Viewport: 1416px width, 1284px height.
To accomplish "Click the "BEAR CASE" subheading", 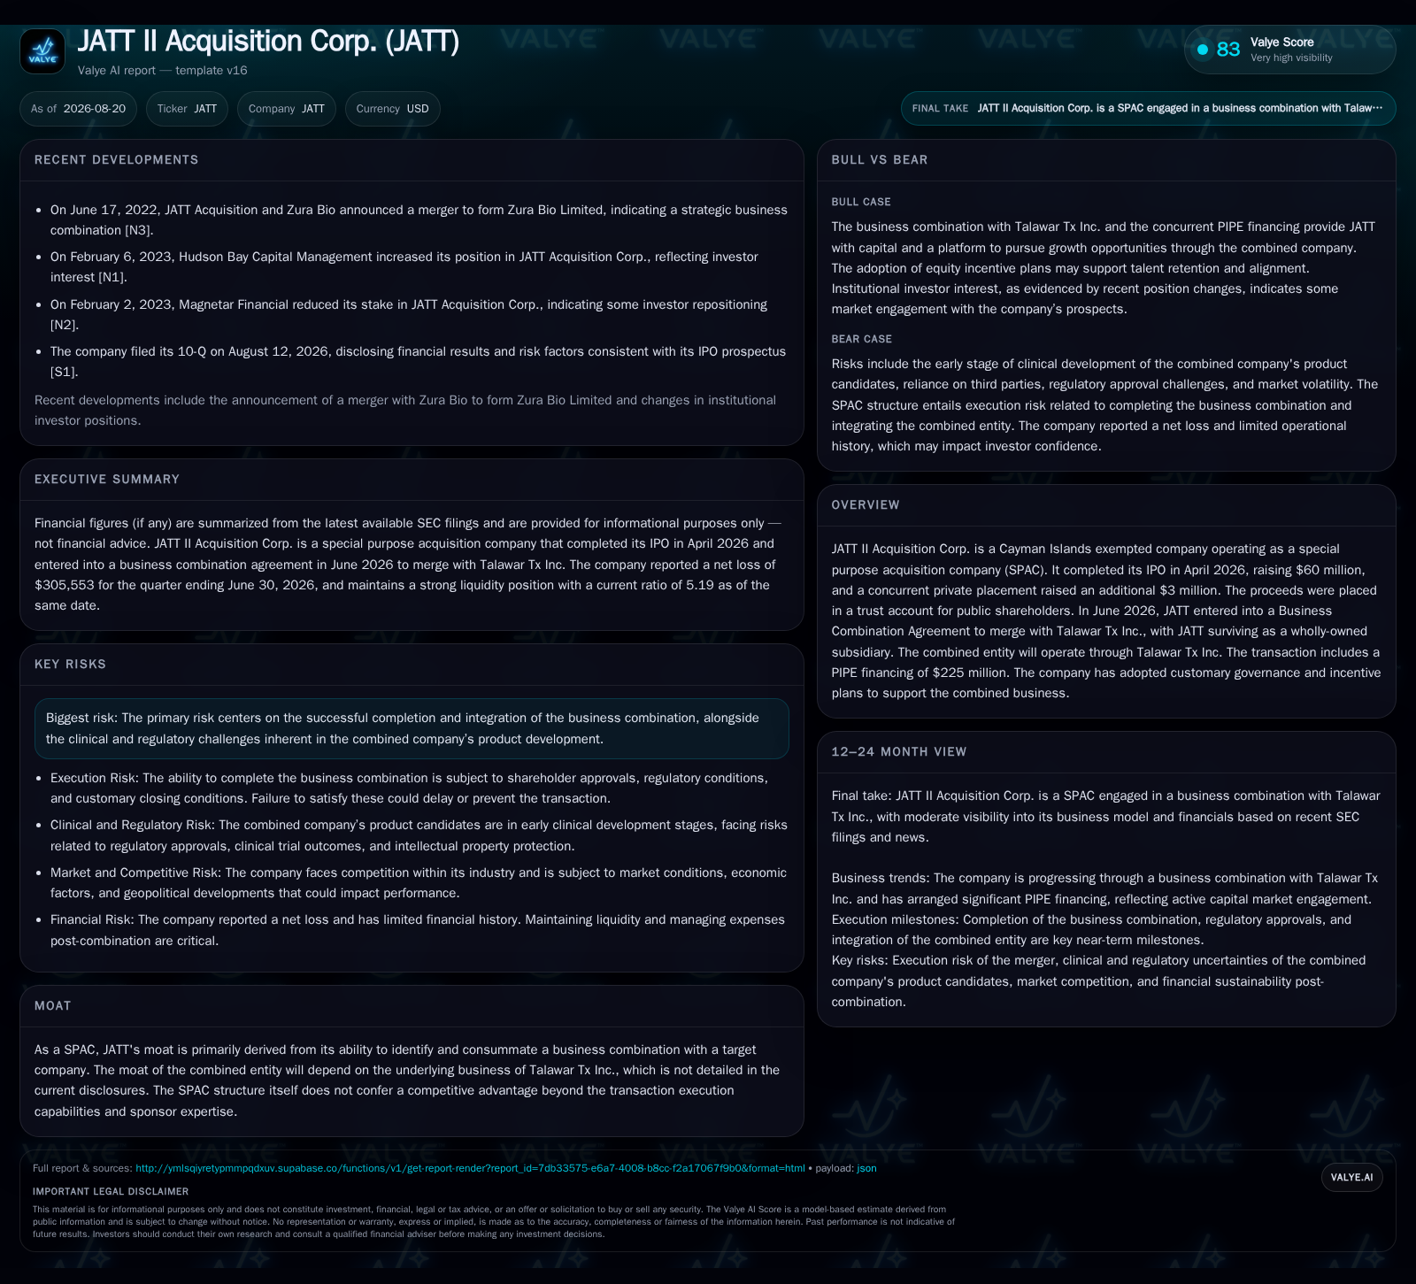I will [862, 340].
